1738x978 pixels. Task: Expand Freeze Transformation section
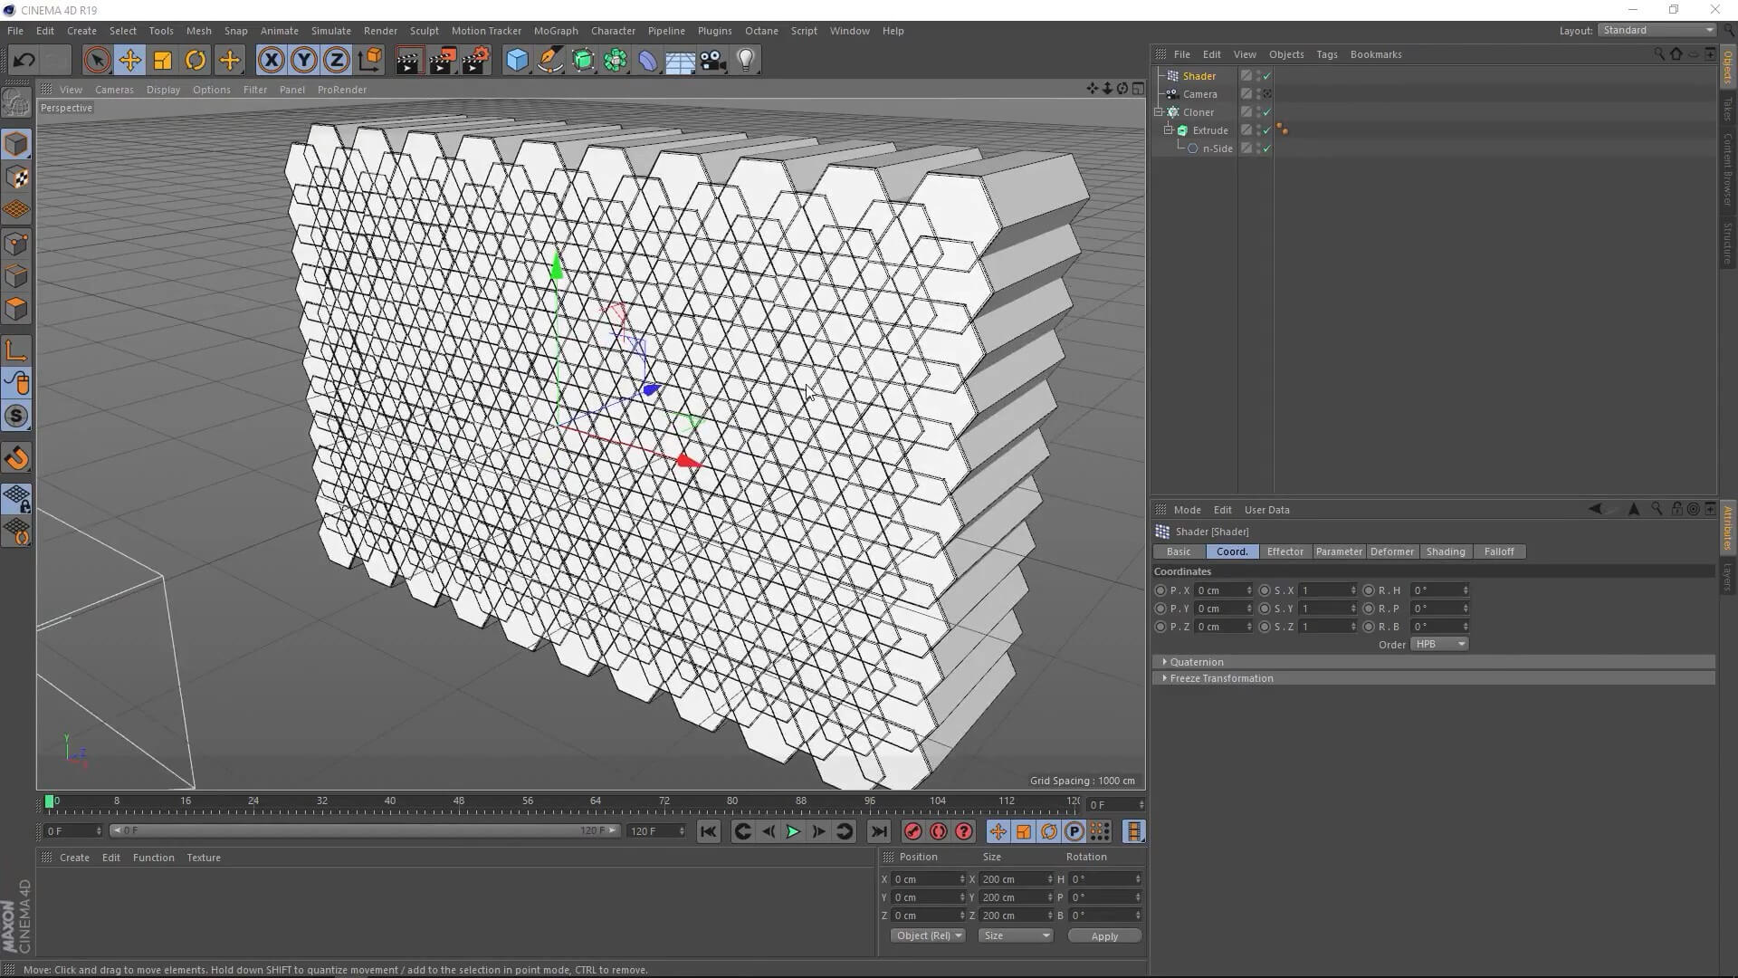(x=1220, y=678)
